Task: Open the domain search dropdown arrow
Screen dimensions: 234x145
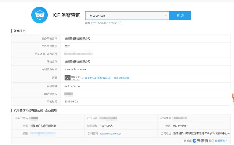Action: tap(166, 16)
